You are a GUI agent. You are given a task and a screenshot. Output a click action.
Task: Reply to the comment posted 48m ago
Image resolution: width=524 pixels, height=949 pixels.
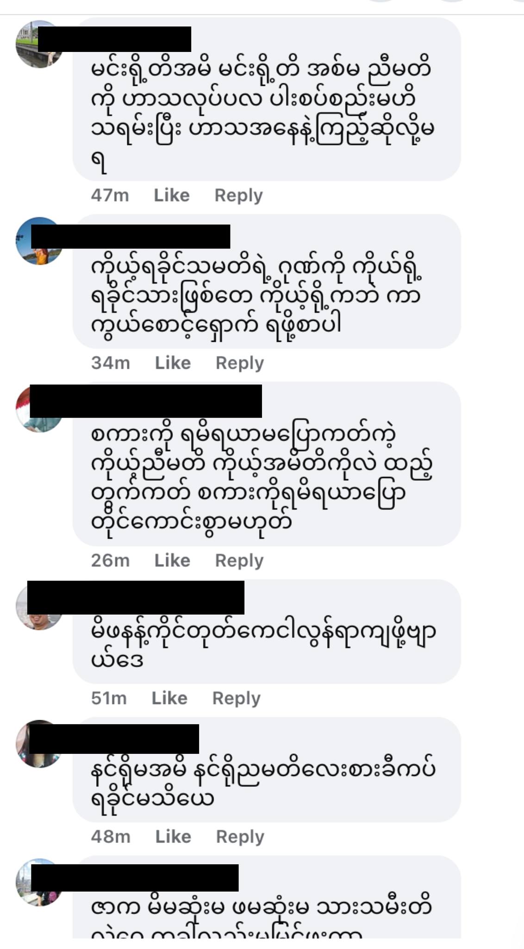(240, 837)
